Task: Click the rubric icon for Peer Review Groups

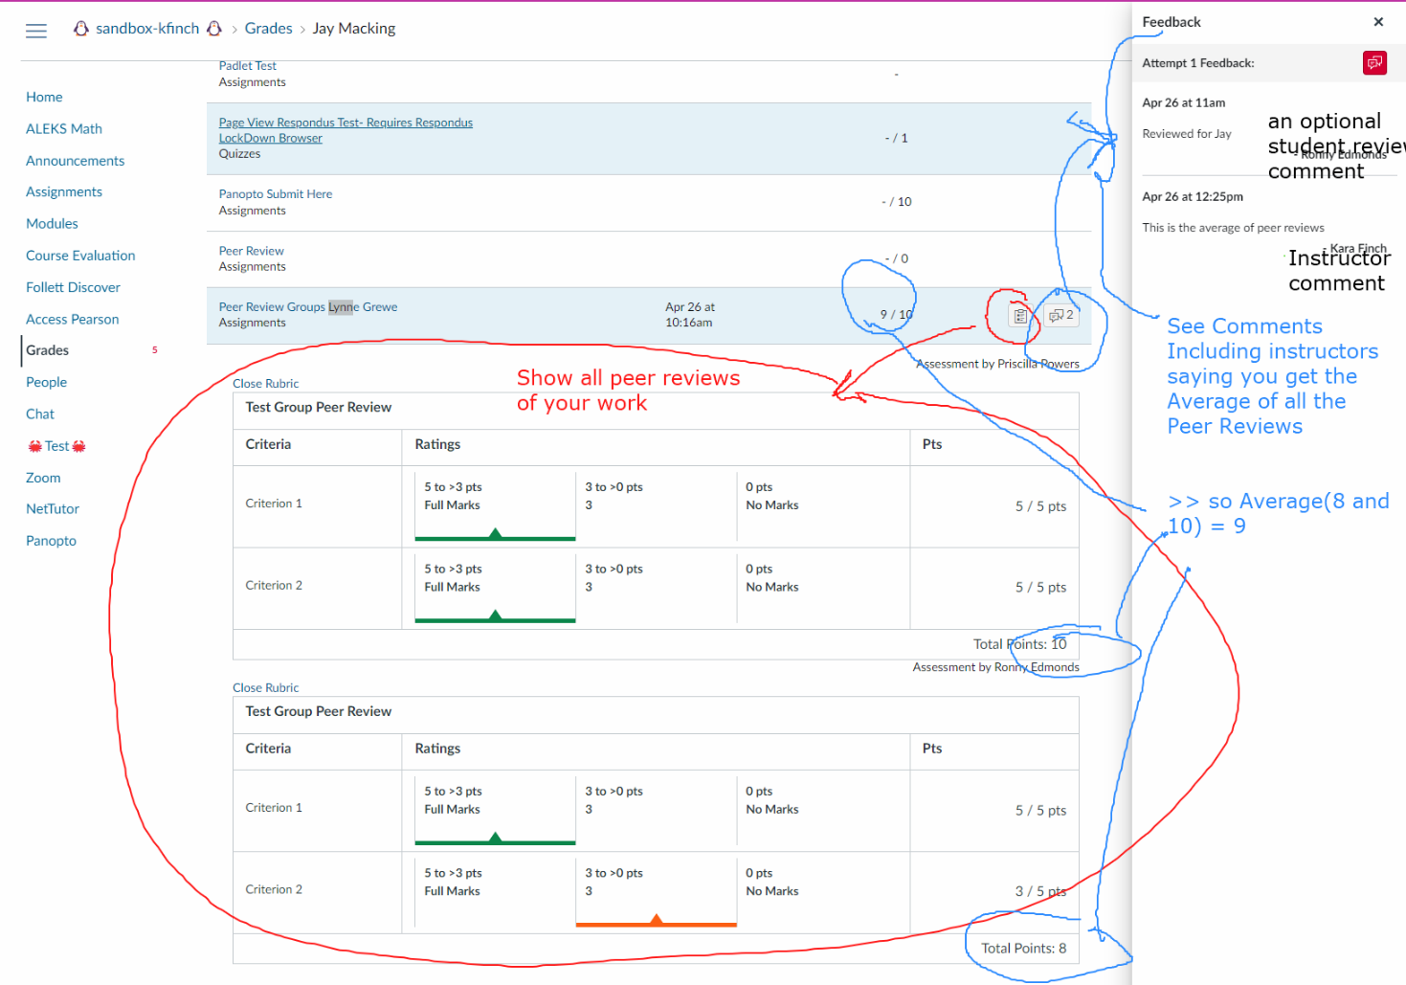Action: [1020, 316]
